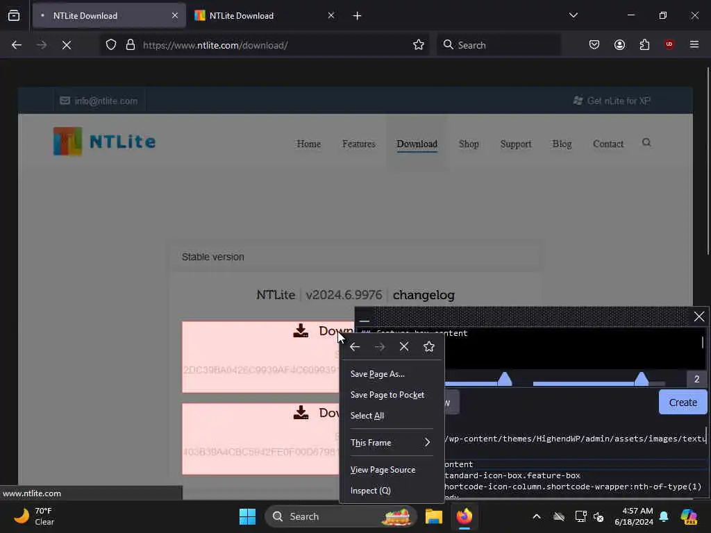The height and width of the screenshot is (533, 711).
Task: Choose View Page Source
Action: point(392,470)
